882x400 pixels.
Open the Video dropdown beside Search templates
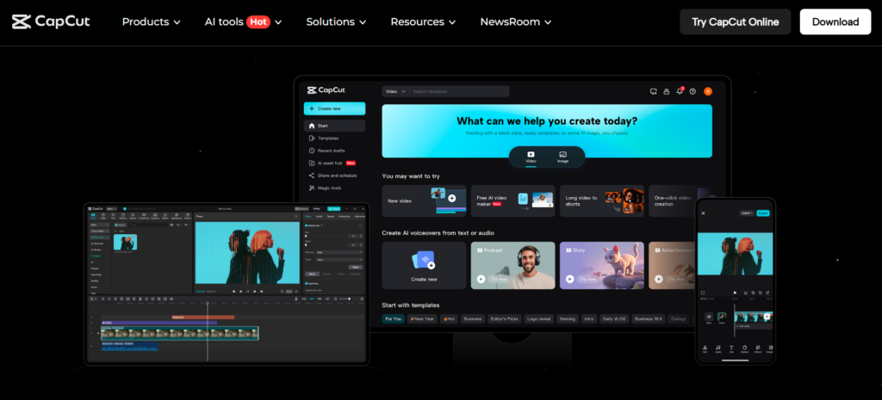(x=395, y=91)
